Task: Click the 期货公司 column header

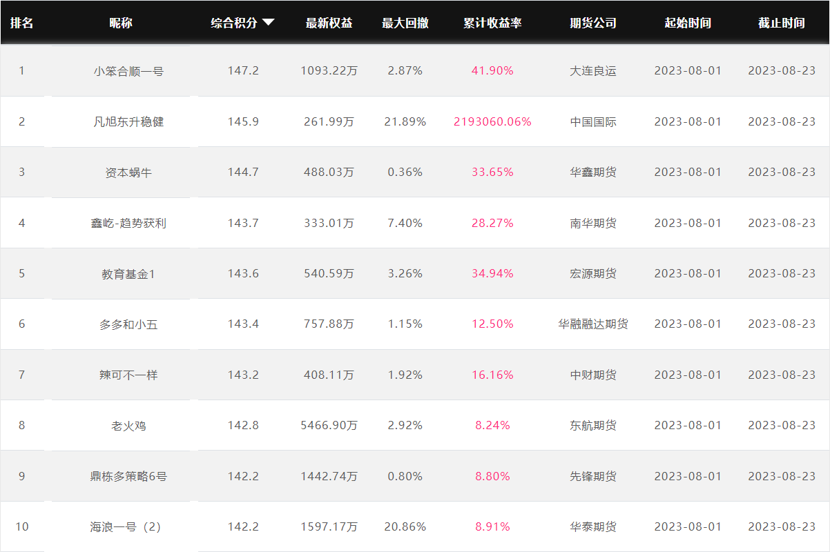Action: click(x=593, y=23)
